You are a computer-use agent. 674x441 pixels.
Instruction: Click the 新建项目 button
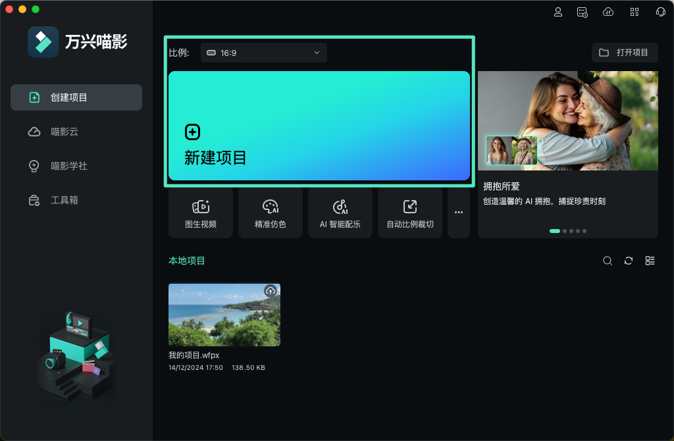tap(319, 125)
